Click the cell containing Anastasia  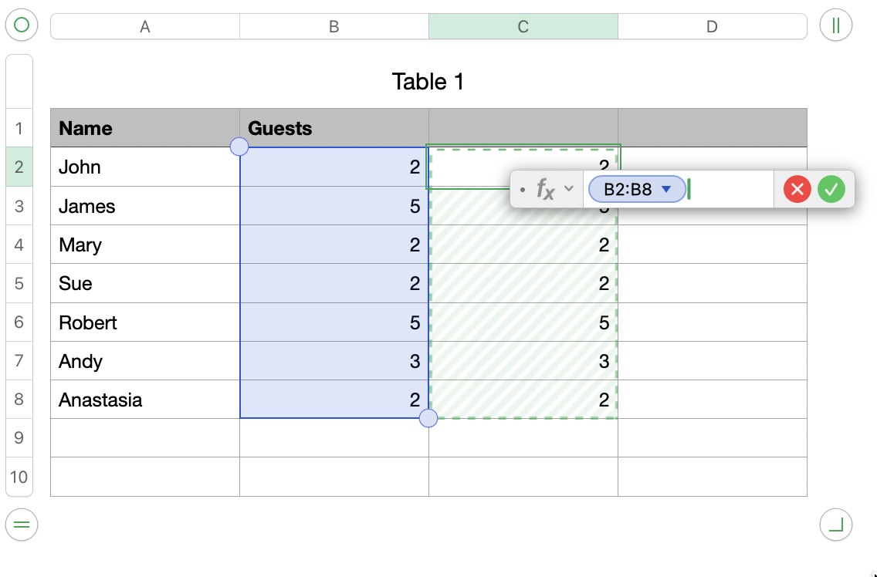(x=144, y=400)
